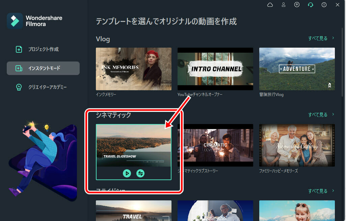Click the swap icon on Travel Slideshow

tap(140, 173)
